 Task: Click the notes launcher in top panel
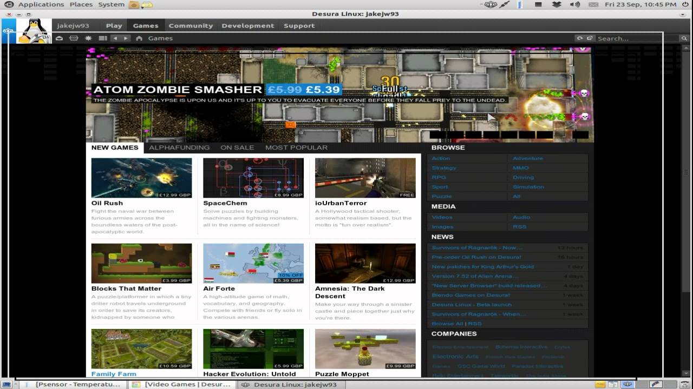pos(146,4)
